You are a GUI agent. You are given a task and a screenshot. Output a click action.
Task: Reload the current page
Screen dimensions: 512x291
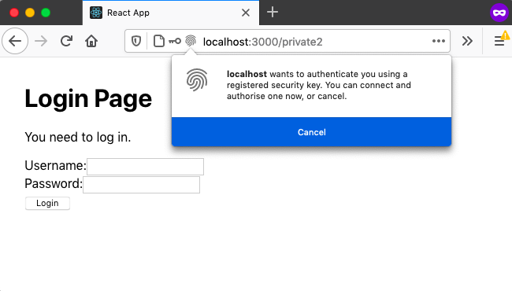point(66,41)
